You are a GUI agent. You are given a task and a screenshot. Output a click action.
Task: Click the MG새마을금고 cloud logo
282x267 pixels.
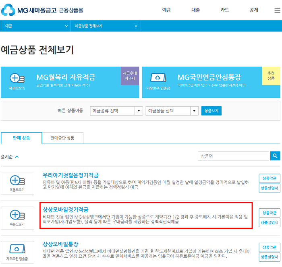tap(8, 10)
